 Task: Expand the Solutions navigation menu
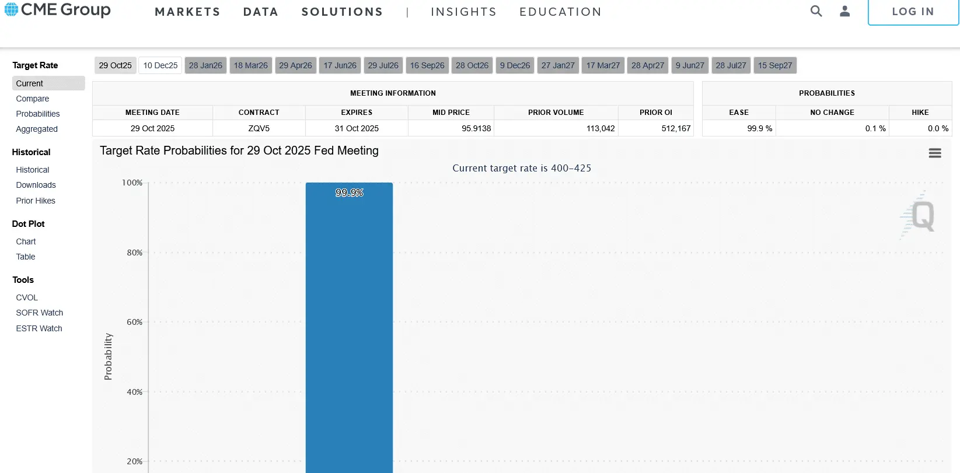342,12
